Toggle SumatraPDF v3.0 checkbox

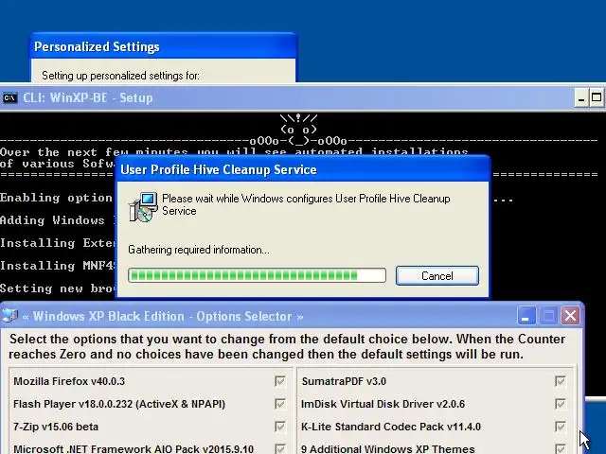(x=560, y=381)
